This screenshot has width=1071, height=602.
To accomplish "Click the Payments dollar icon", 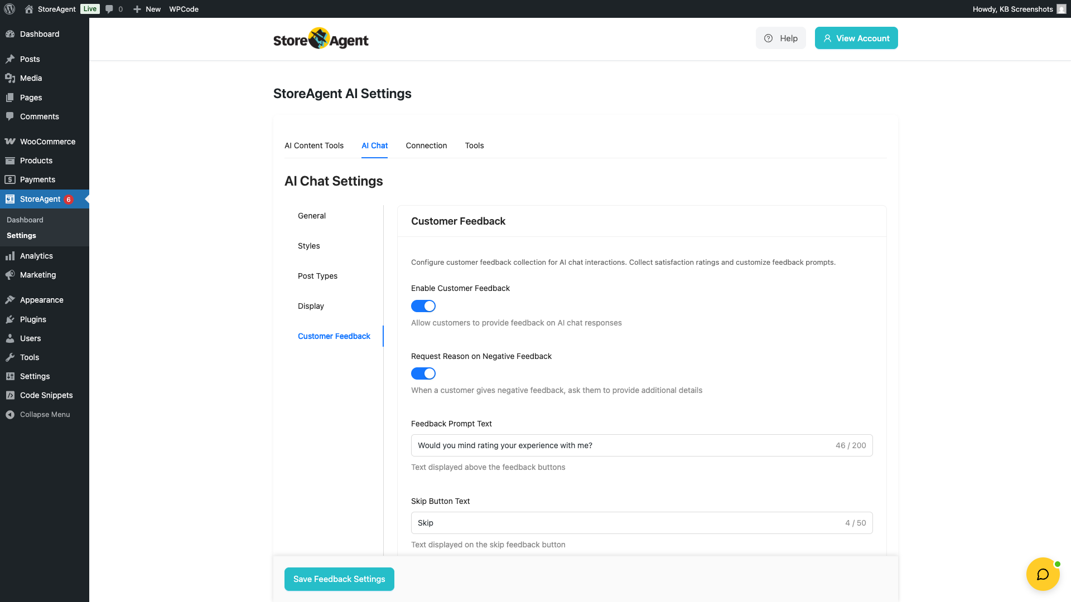I will pos(10,179).
